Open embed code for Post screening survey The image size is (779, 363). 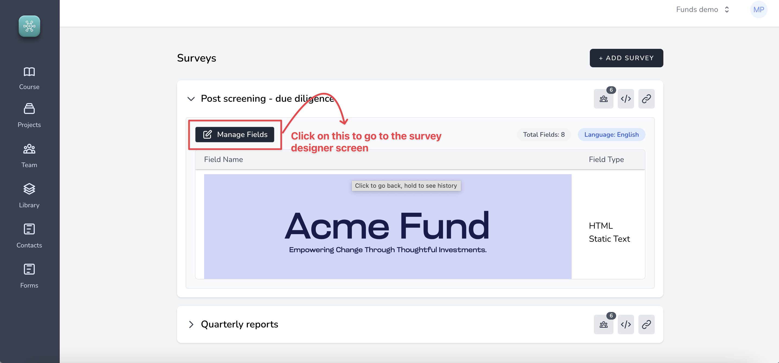(626, 99)
